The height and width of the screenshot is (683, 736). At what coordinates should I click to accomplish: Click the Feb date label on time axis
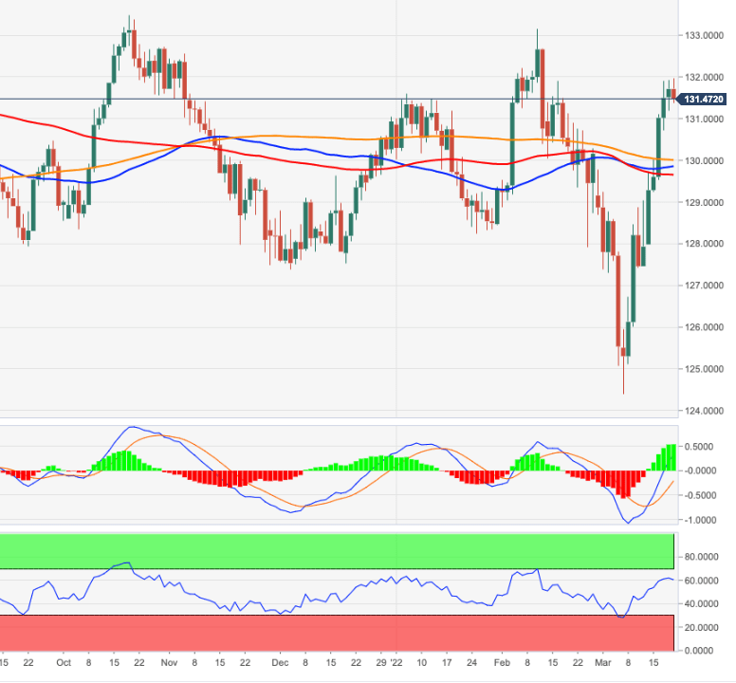coord(502,663)
